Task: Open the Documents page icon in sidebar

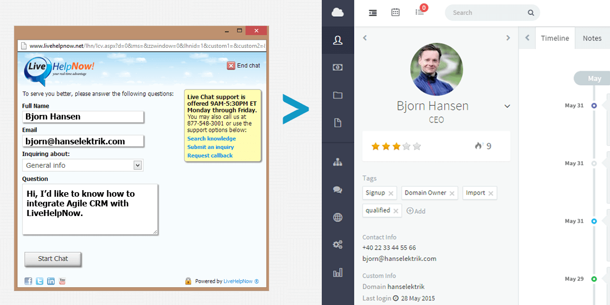Action: point(338,123)
